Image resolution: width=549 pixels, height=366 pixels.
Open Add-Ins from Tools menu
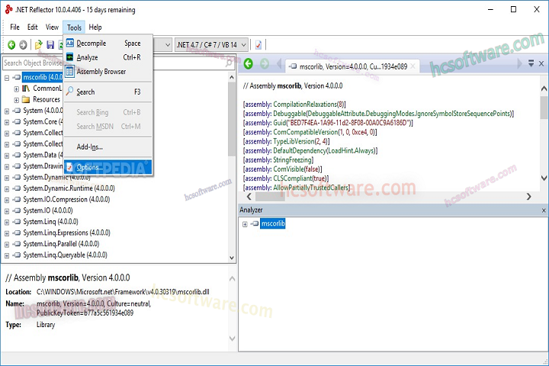click(108, 146)
